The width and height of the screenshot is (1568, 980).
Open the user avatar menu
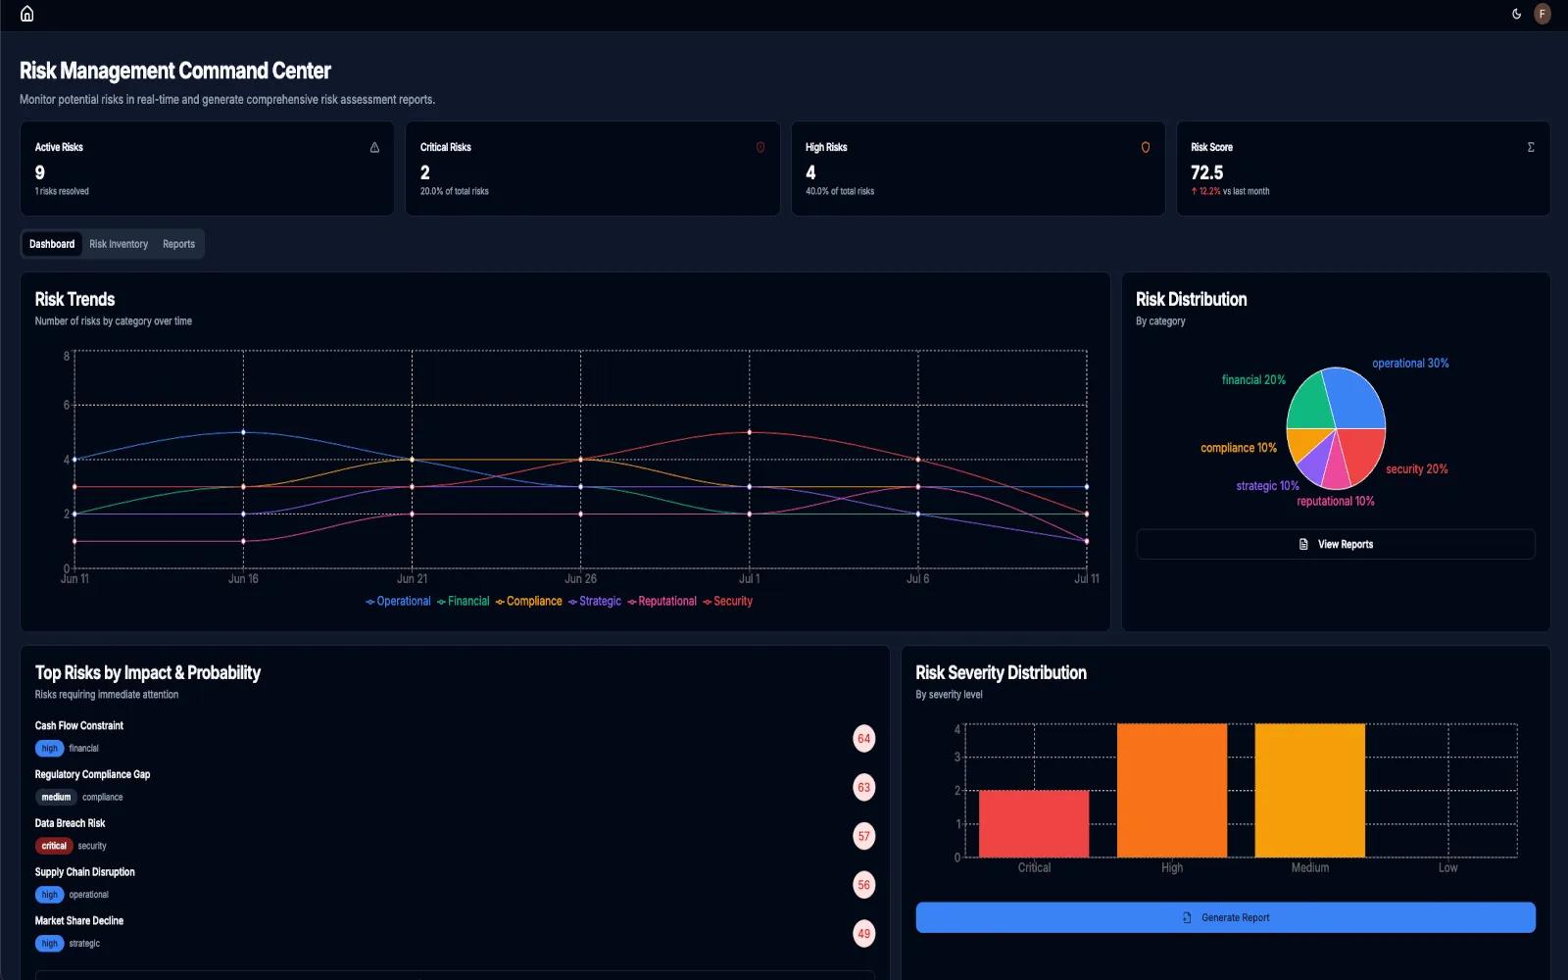1543,14
